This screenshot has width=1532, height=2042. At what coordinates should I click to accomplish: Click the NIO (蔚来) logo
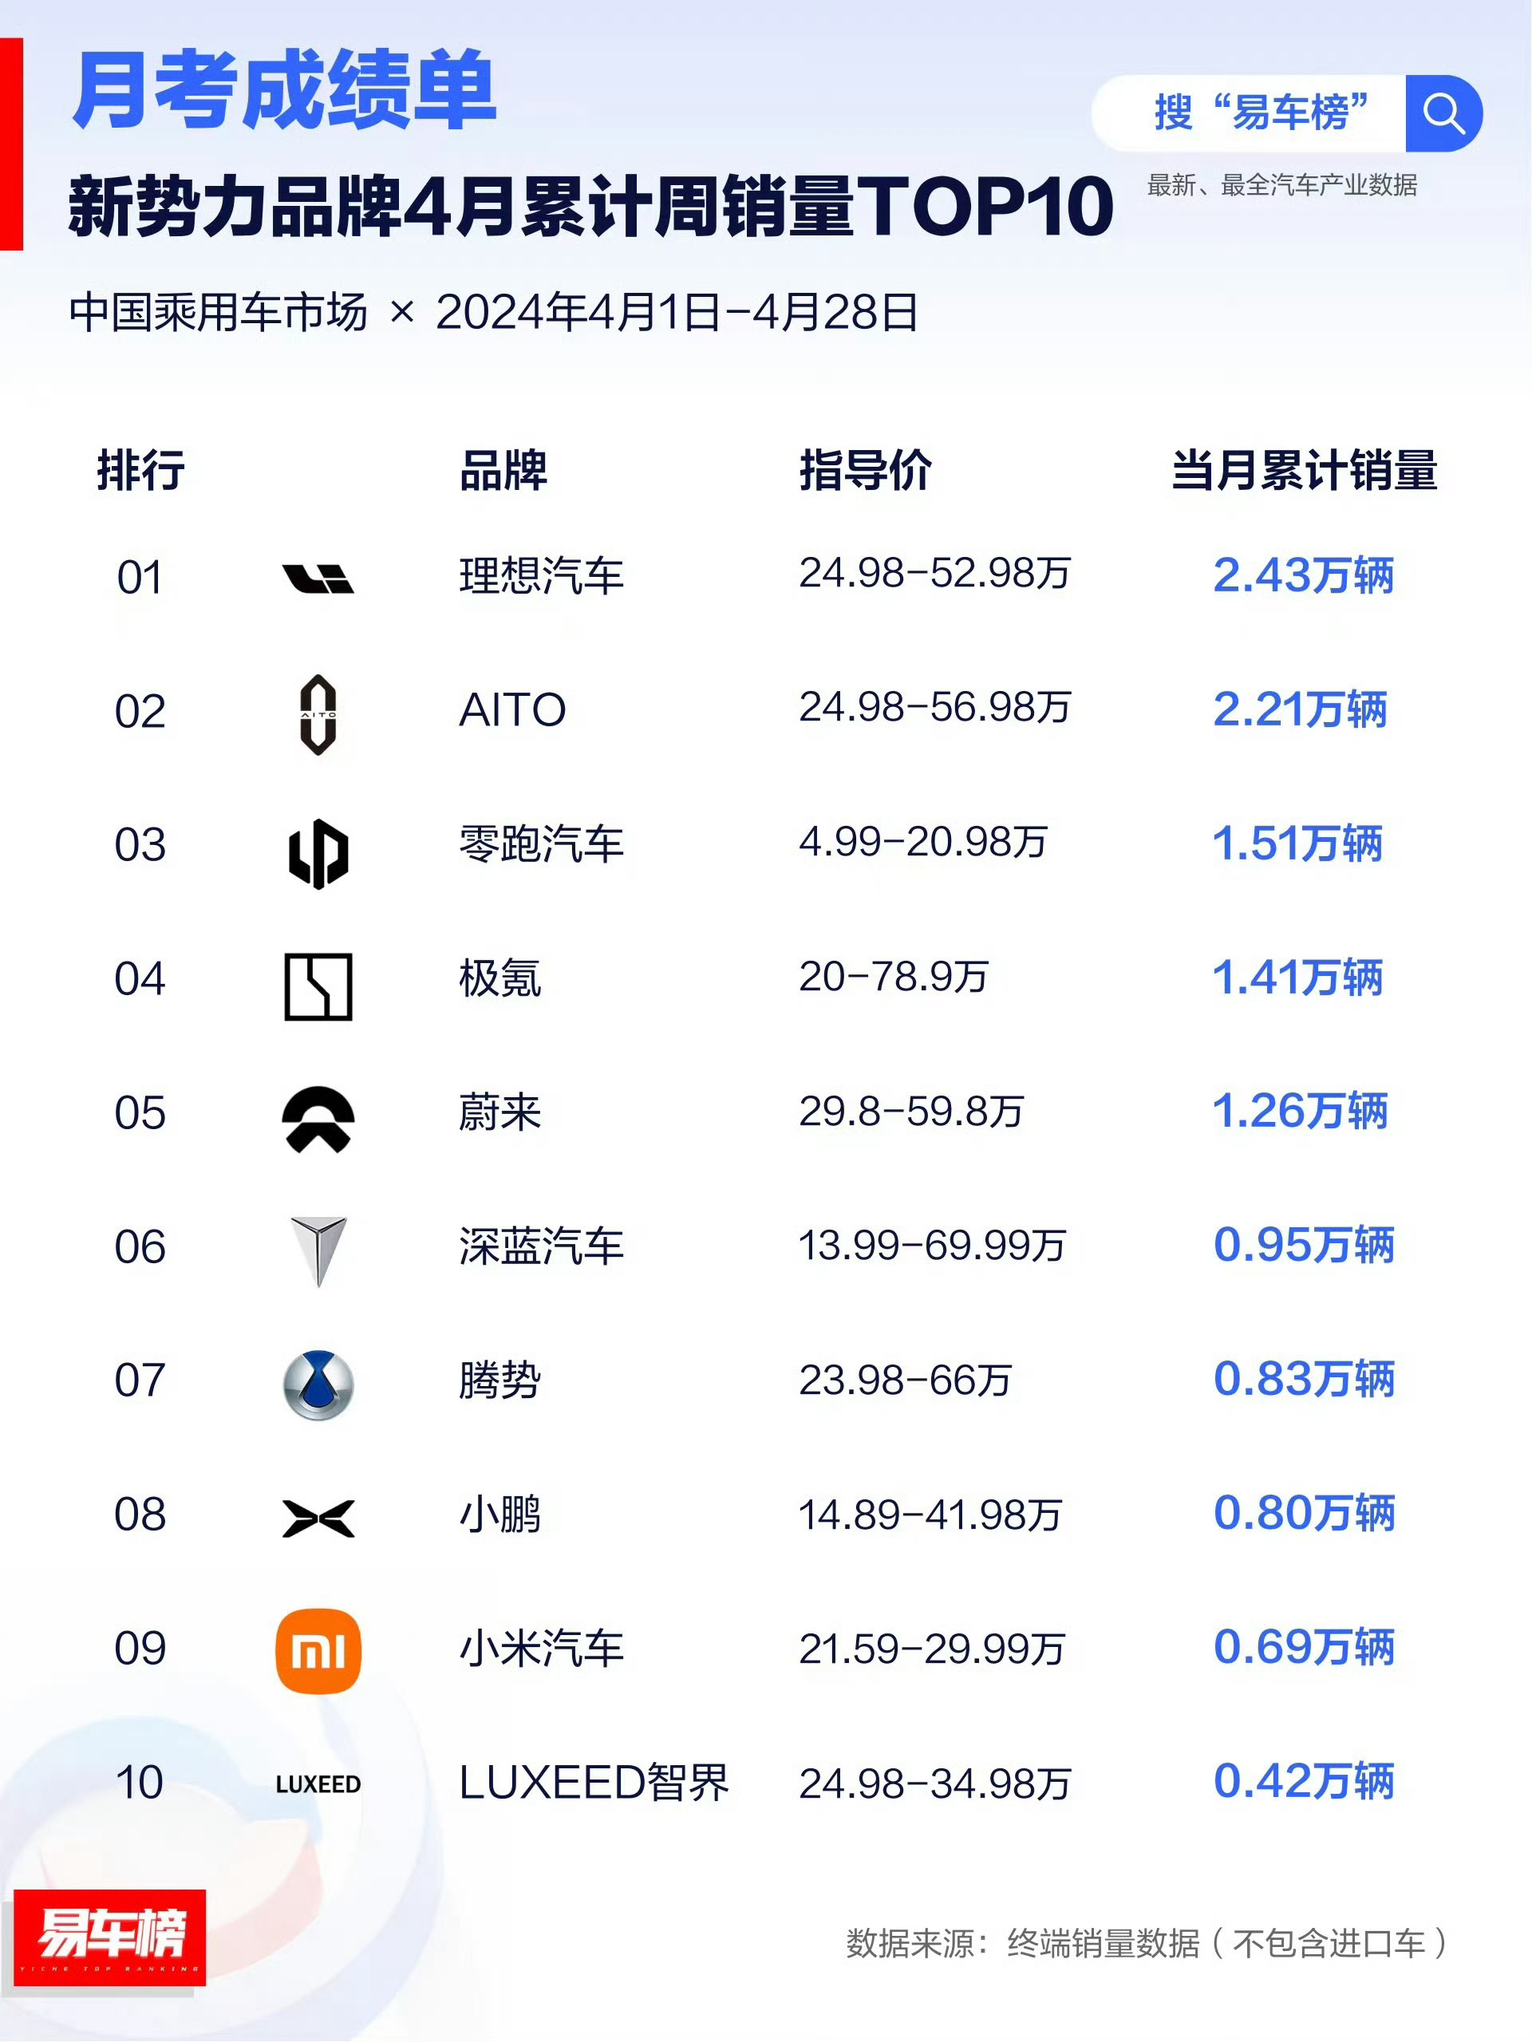click(x=318, y=1120)
